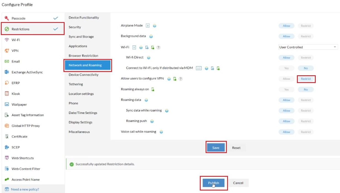Click the Save button
The image size is (340, 193).
coord(216,148)
